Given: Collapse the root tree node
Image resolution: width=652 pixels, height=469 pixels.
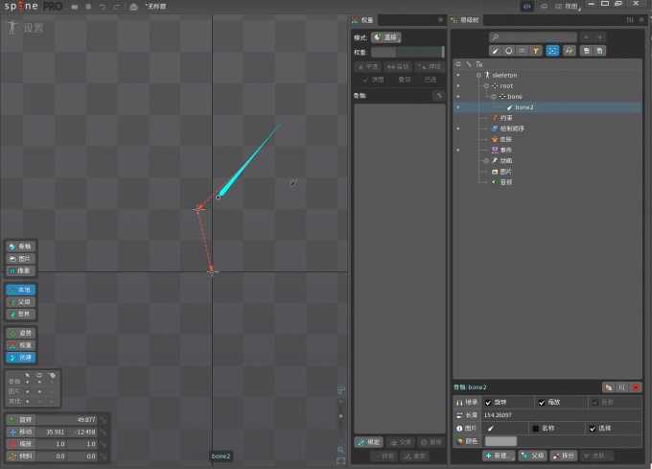Looking at the screenshot, I should 486,86.
